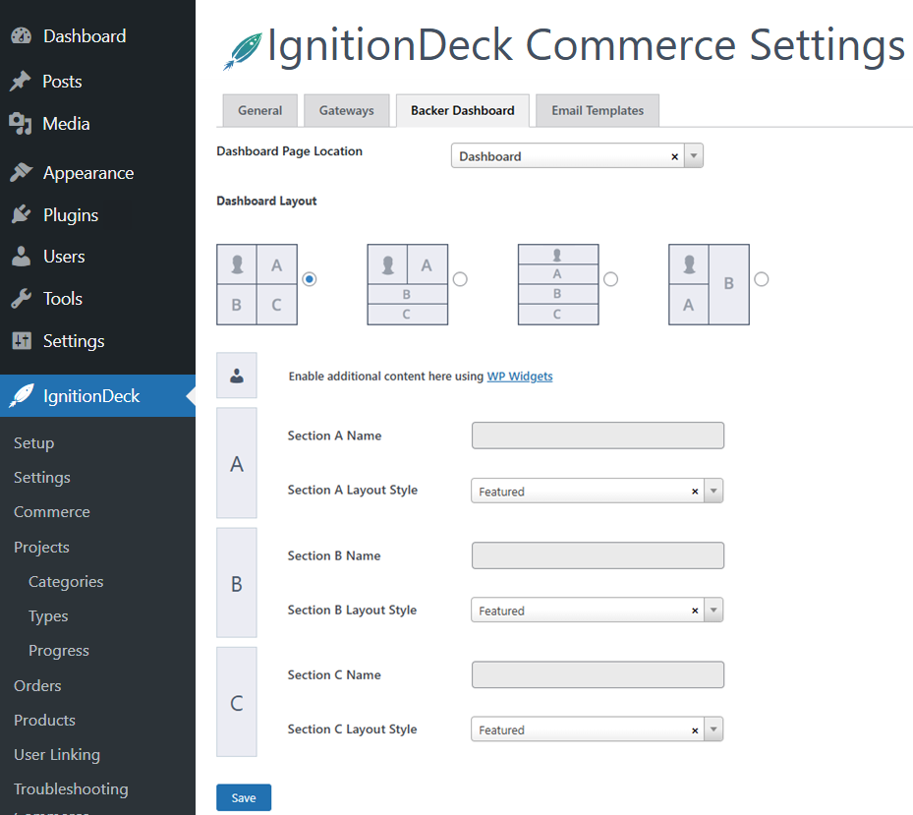Viewport: 913px width, 815px height.
Task: Open the Projects submenu item
Action: (x=41, y=547)
